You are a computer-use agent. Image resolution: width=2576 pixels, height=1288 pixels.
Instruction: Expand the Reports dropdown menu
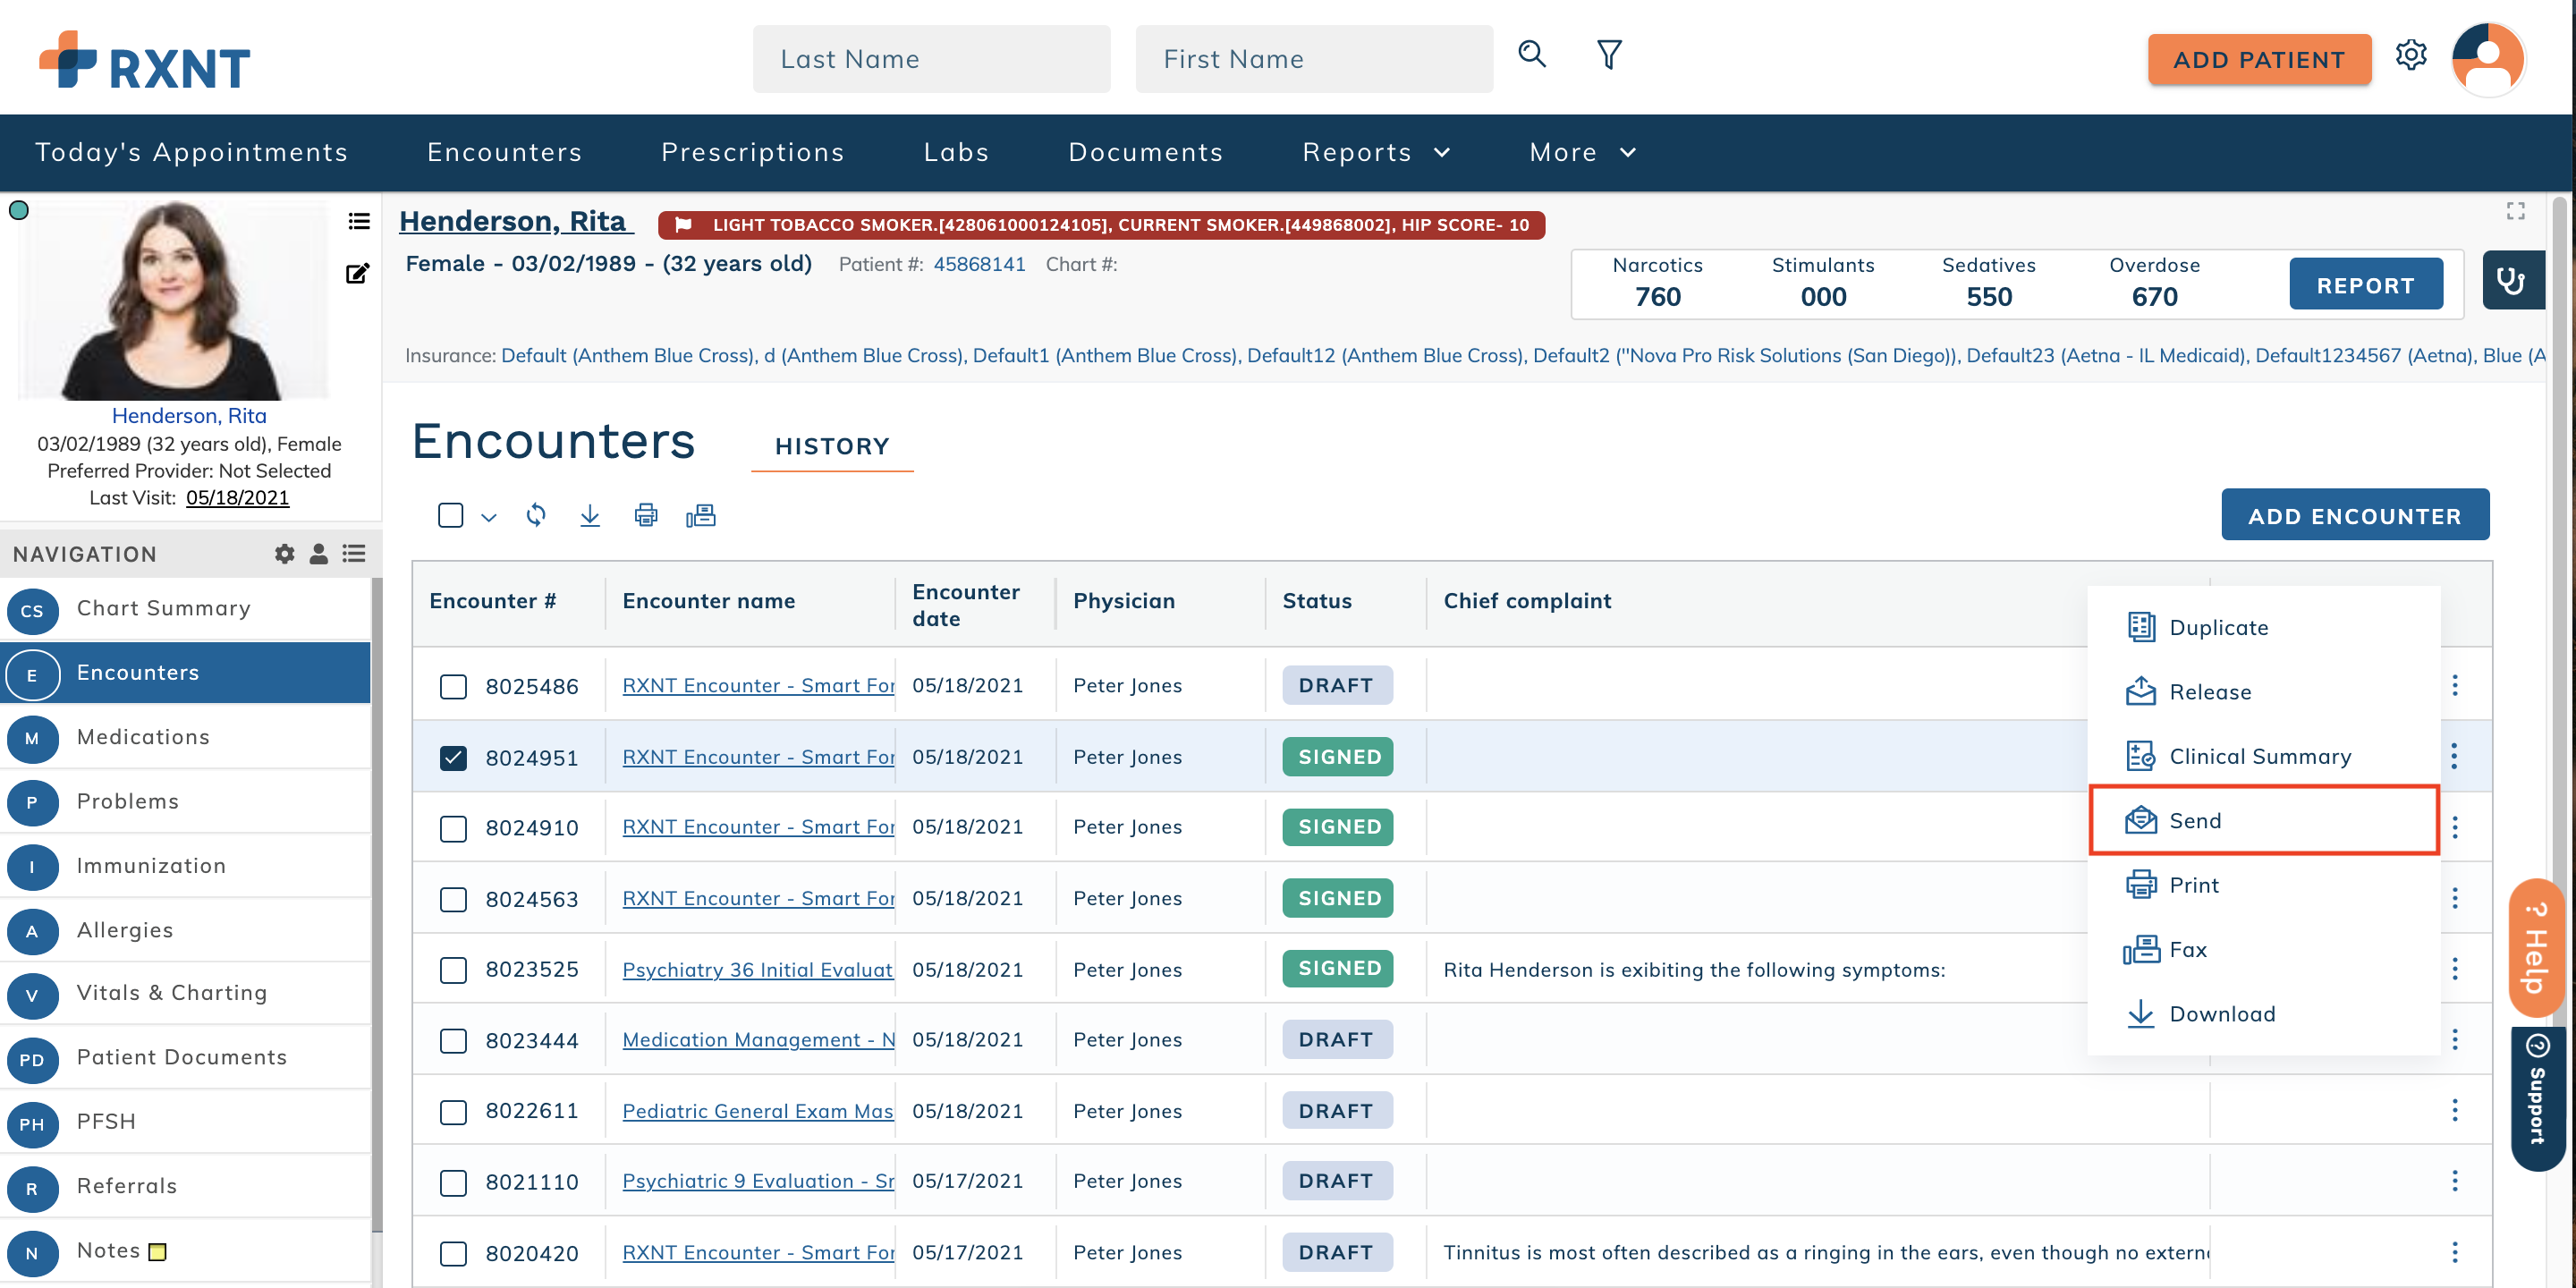click(x=1376, y=152)
